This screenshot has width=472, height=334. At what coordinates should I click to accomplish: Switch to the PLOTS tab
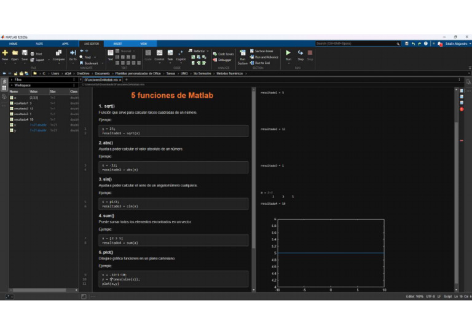click(x=39, y=44)
